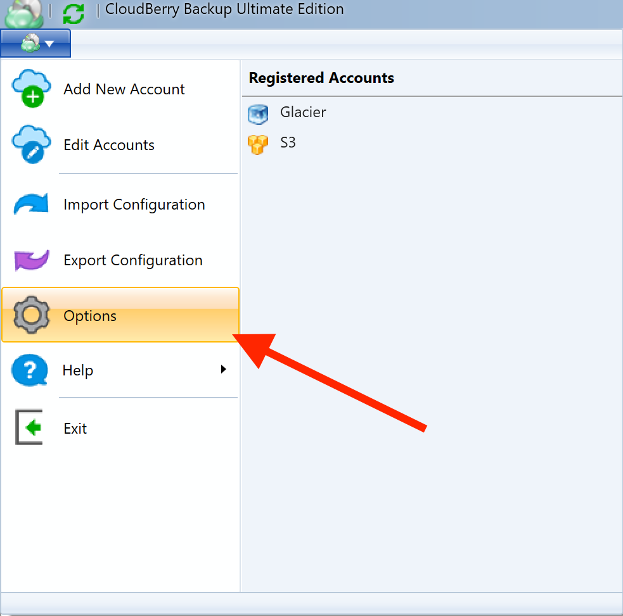Image resolution: width=623 pixels, height=616 pixels.
Task: Click the purple Export Configuration arrow icon
Action: [x=32, y=260]
